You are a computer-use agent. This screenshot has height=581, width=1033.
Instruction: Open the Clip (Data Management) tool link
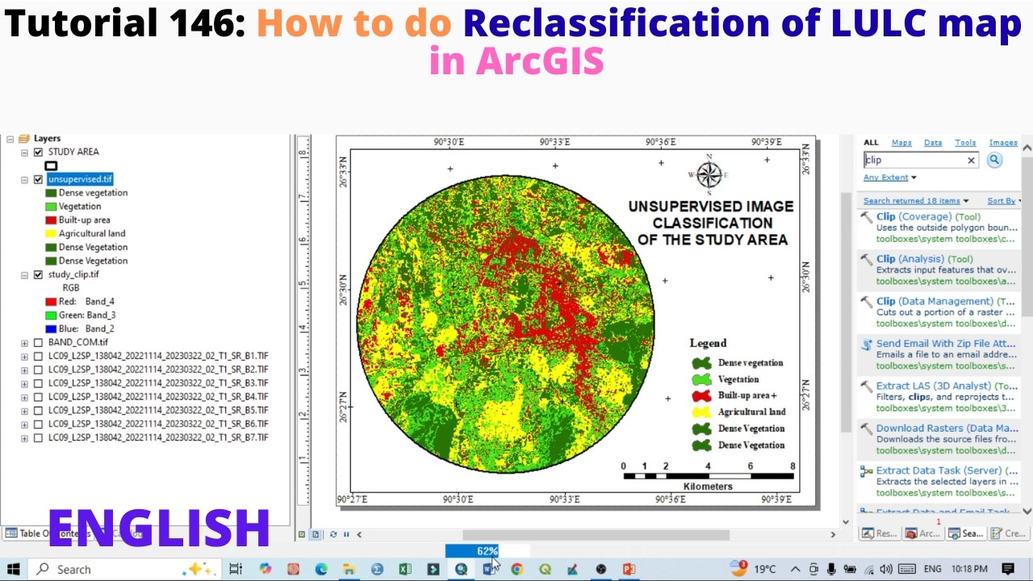tap(935, 301)
